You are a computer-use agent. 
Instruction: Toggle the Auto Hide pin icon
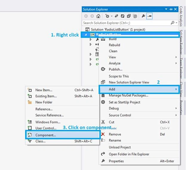pos(171,9)
